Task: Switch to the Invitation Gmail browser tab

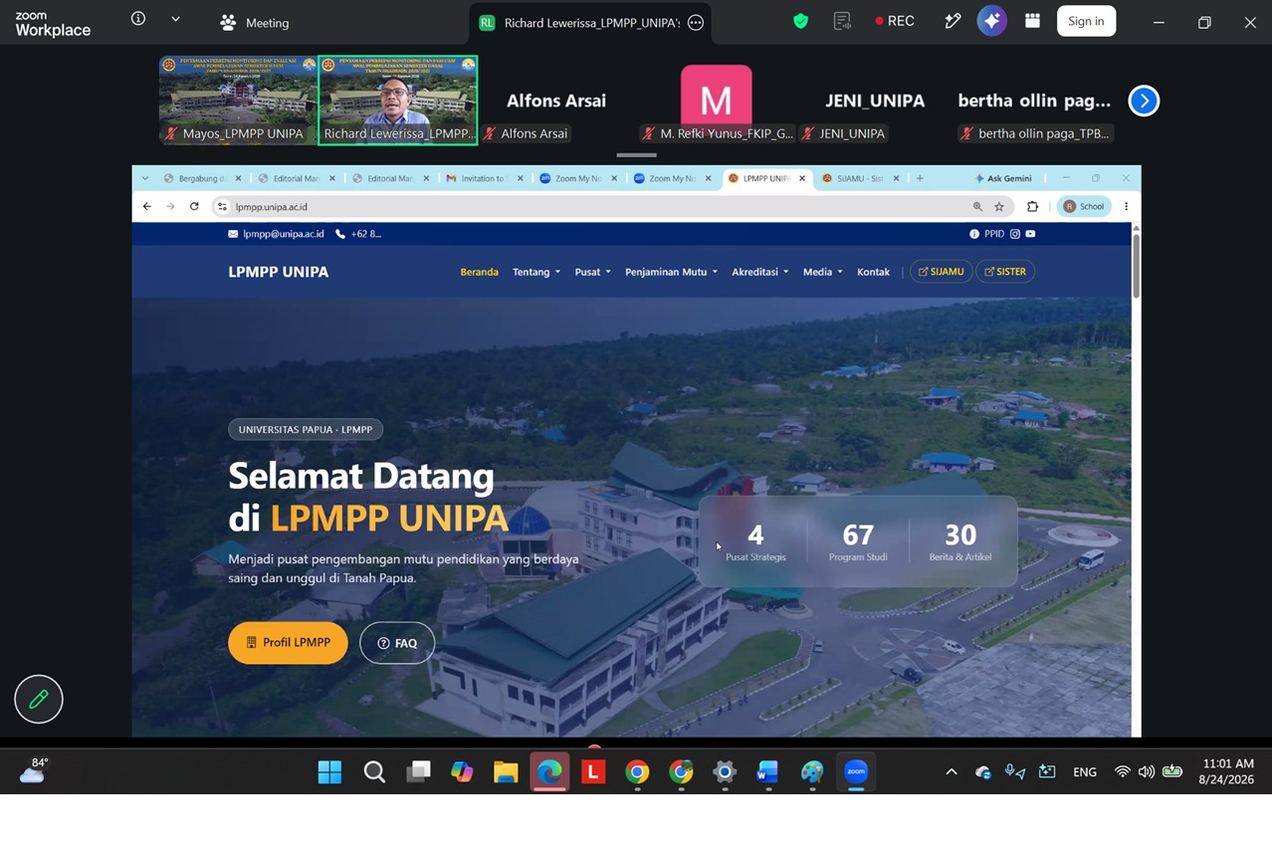Action: click(x=484, y=178)
